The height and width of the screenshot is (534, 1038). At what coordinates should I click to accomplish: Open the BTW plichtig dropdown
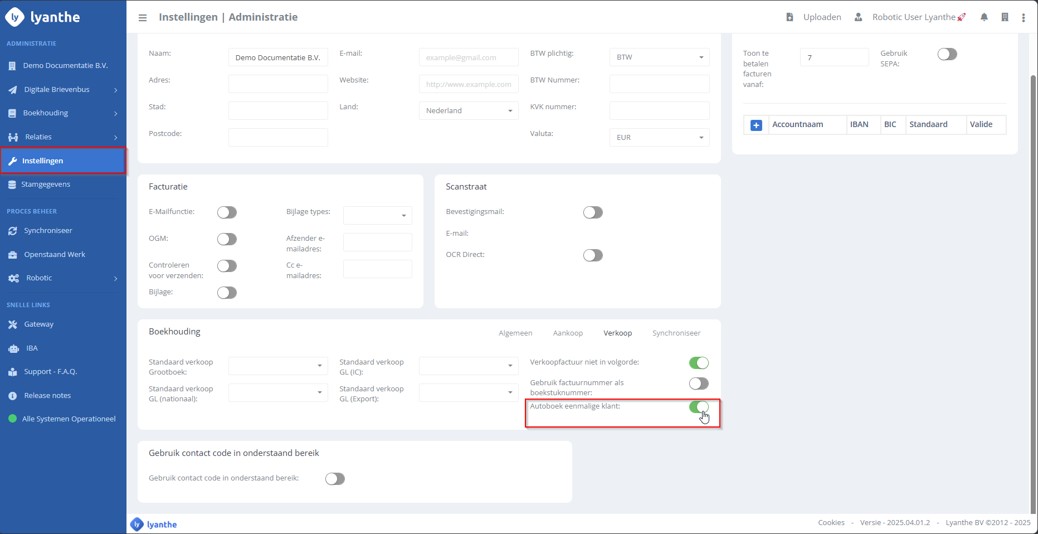click(659, 57)
